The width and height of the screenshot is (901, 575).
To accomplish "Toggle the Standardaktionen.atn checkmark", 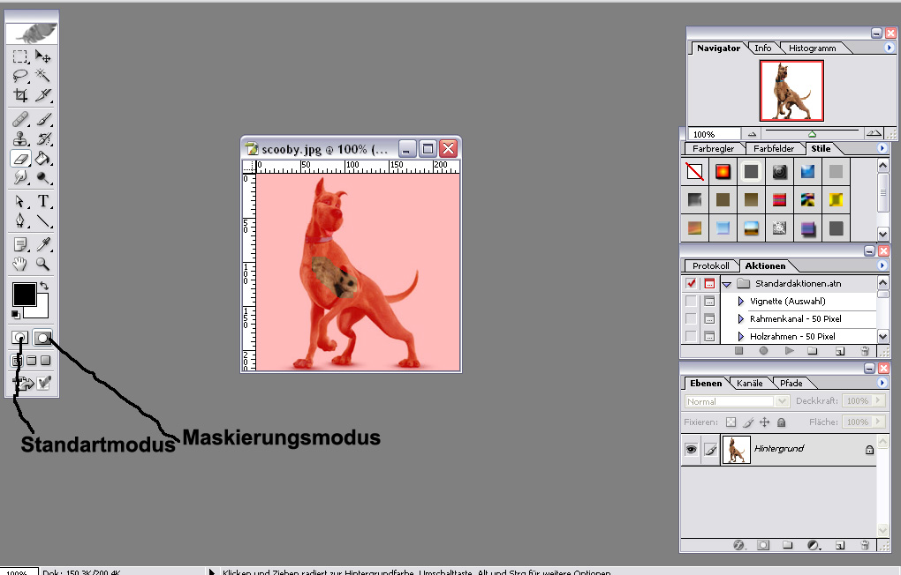I will pyautogui.click(x=692, y=283).
